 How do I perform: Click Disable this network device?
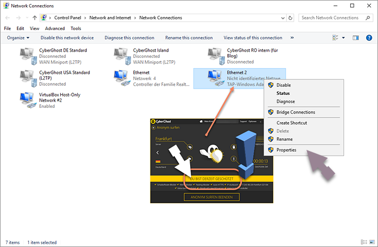67,37
